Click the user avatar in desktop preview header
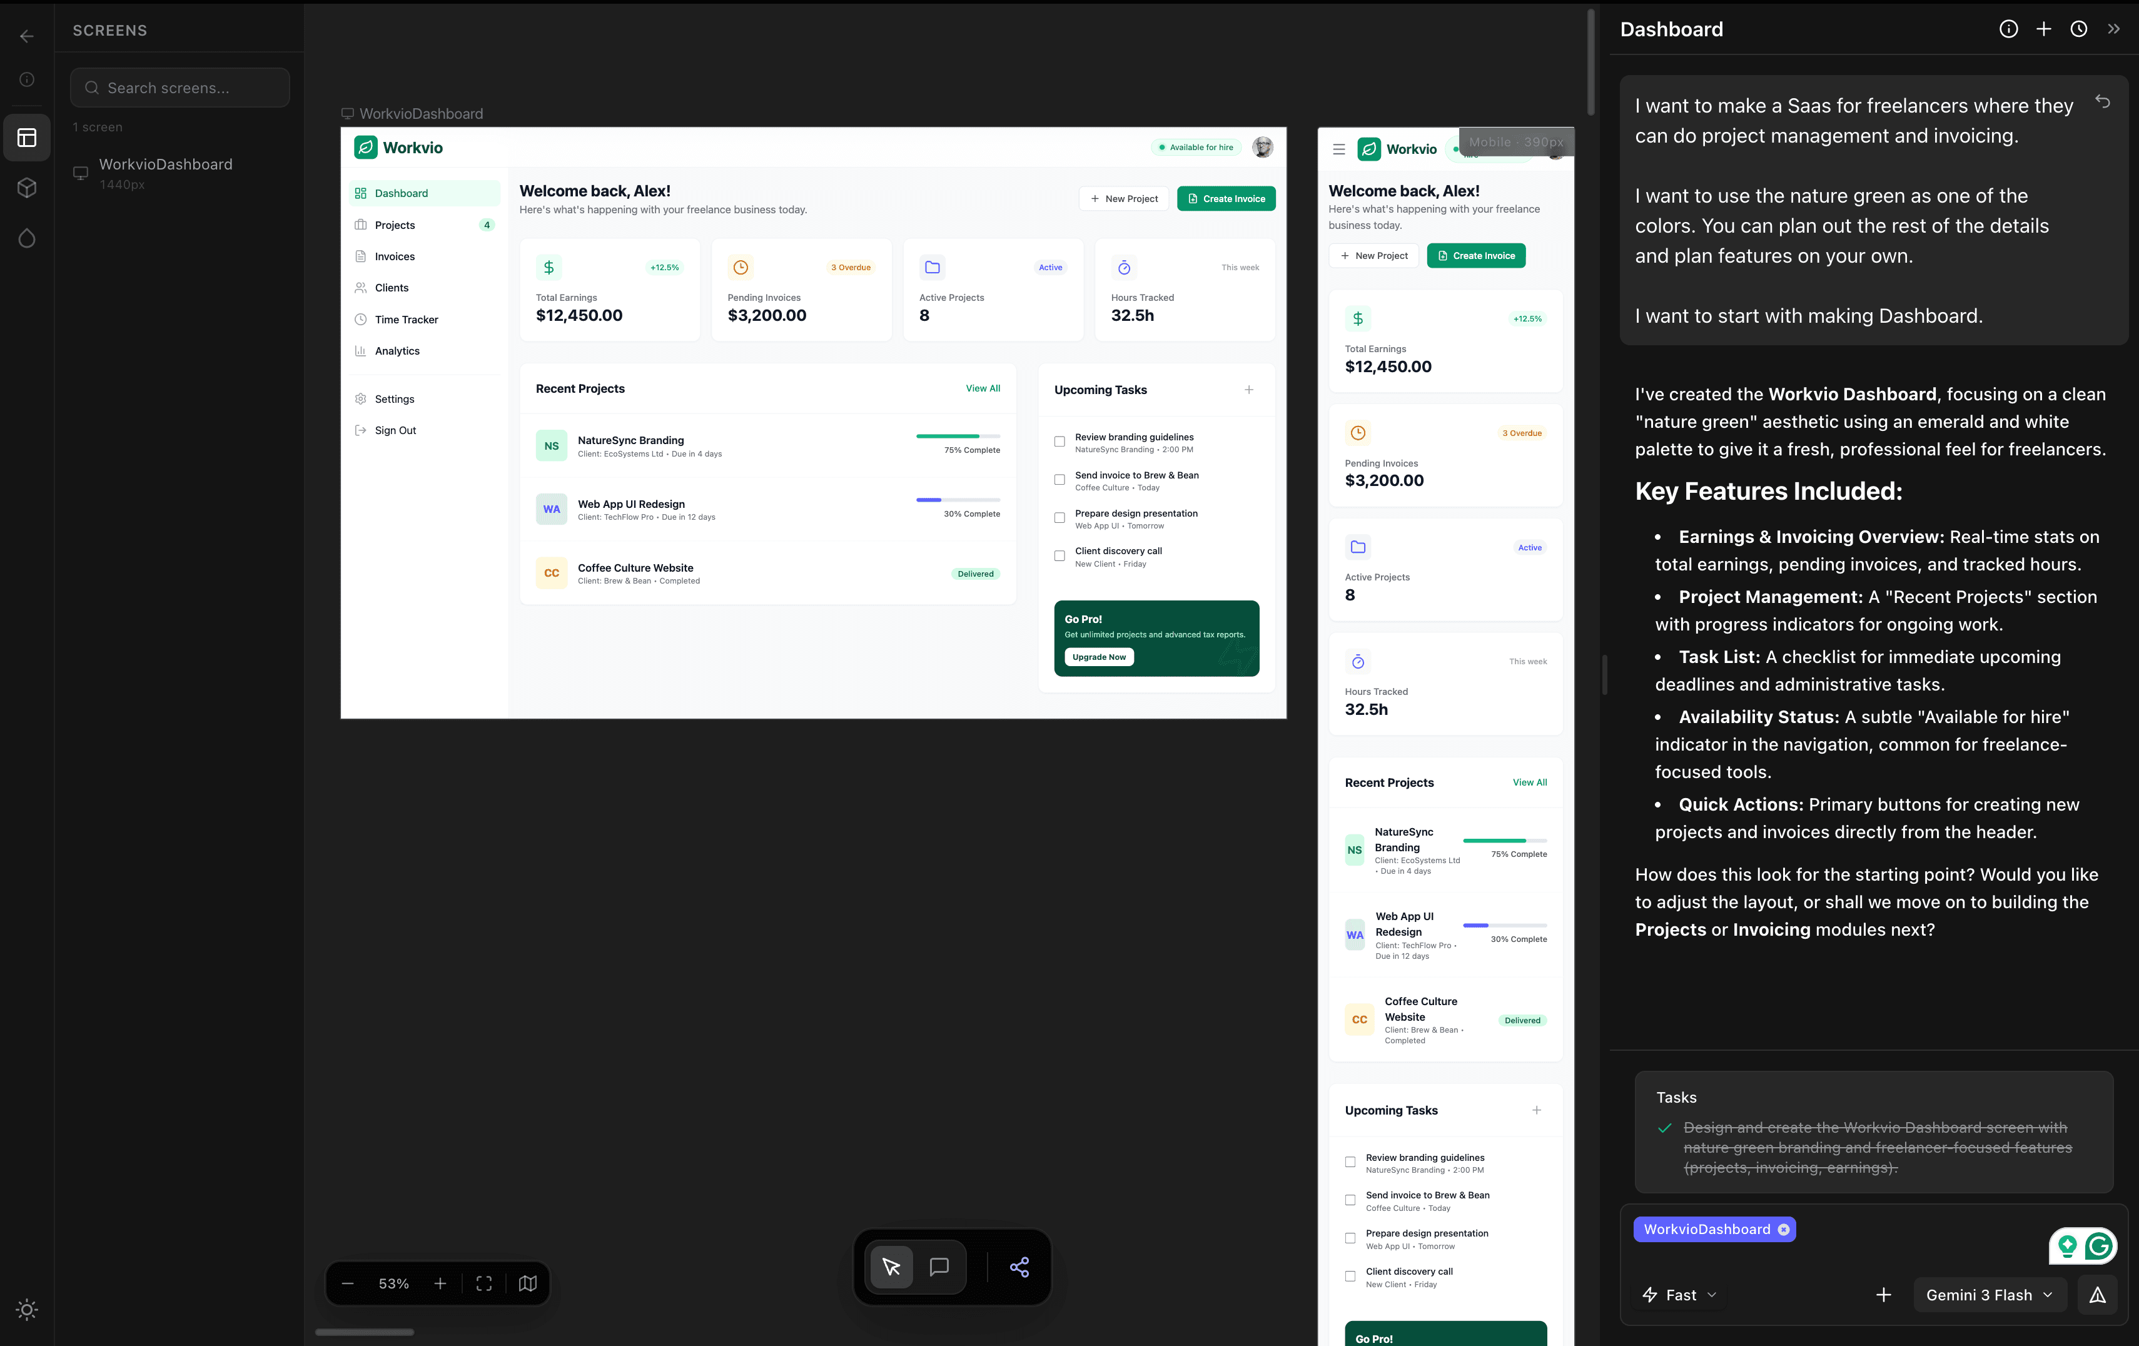 click(1262, 148)
